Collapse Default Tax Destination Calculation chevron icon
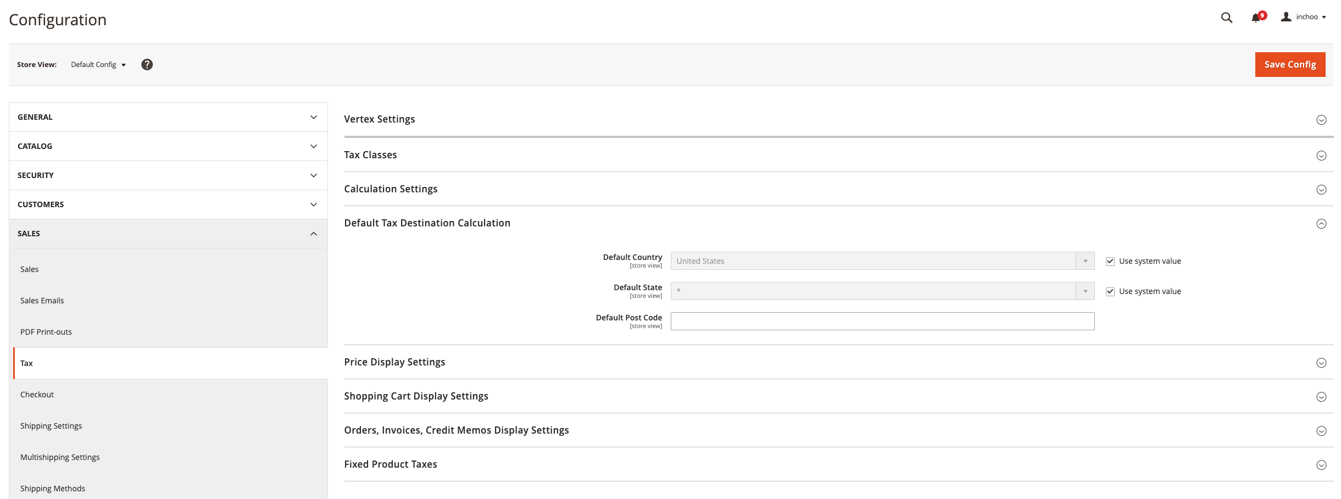Screen dimensions: 1341x499 1321,224
